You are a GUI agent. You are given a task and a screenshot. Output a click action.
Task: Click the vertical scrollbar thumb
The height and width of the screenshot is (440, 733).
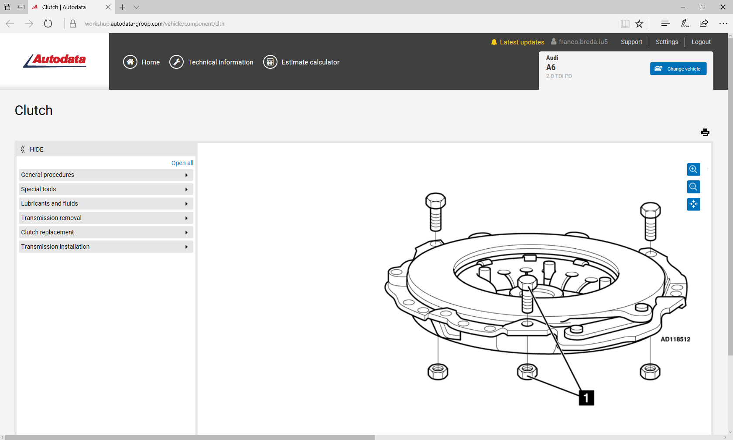coord(730,197)
